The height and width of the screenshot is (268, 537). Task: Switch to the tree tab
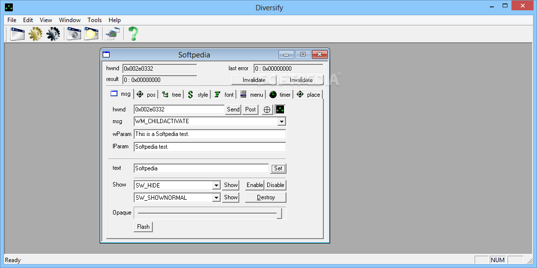171,95
